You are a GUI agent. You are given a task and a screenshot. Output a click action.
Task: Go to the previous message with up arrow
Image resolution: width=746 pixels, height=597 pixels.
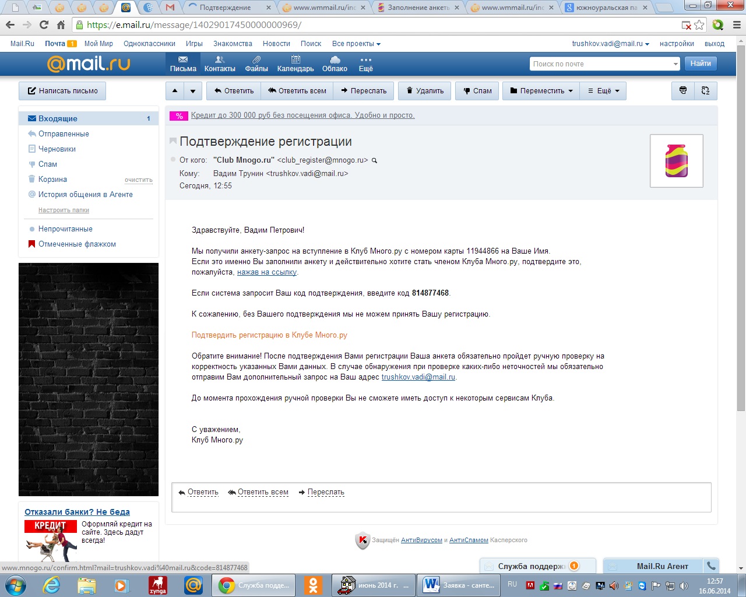175,91
